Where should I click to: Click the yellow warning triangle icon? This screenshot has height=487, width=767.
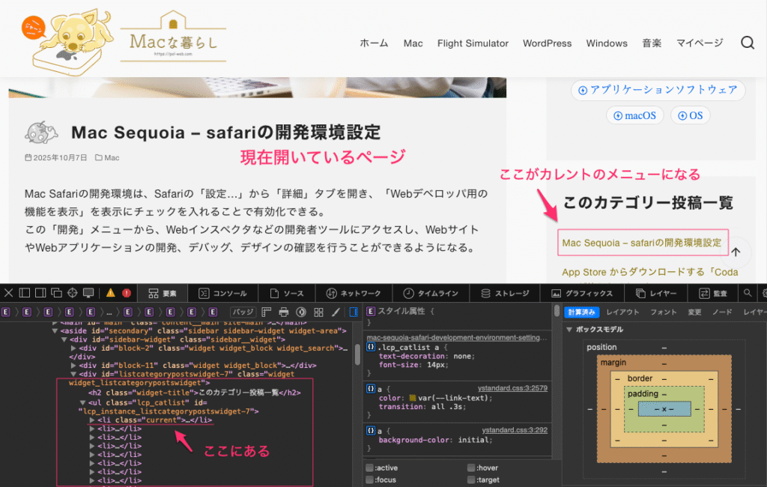[111, 293]
